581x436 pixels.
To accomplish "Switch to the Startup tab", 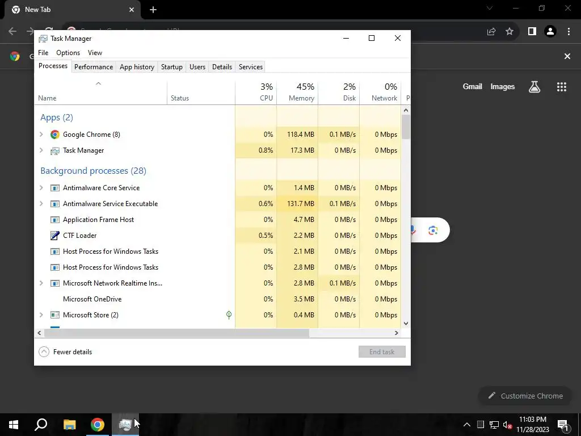I will point(171,67).
